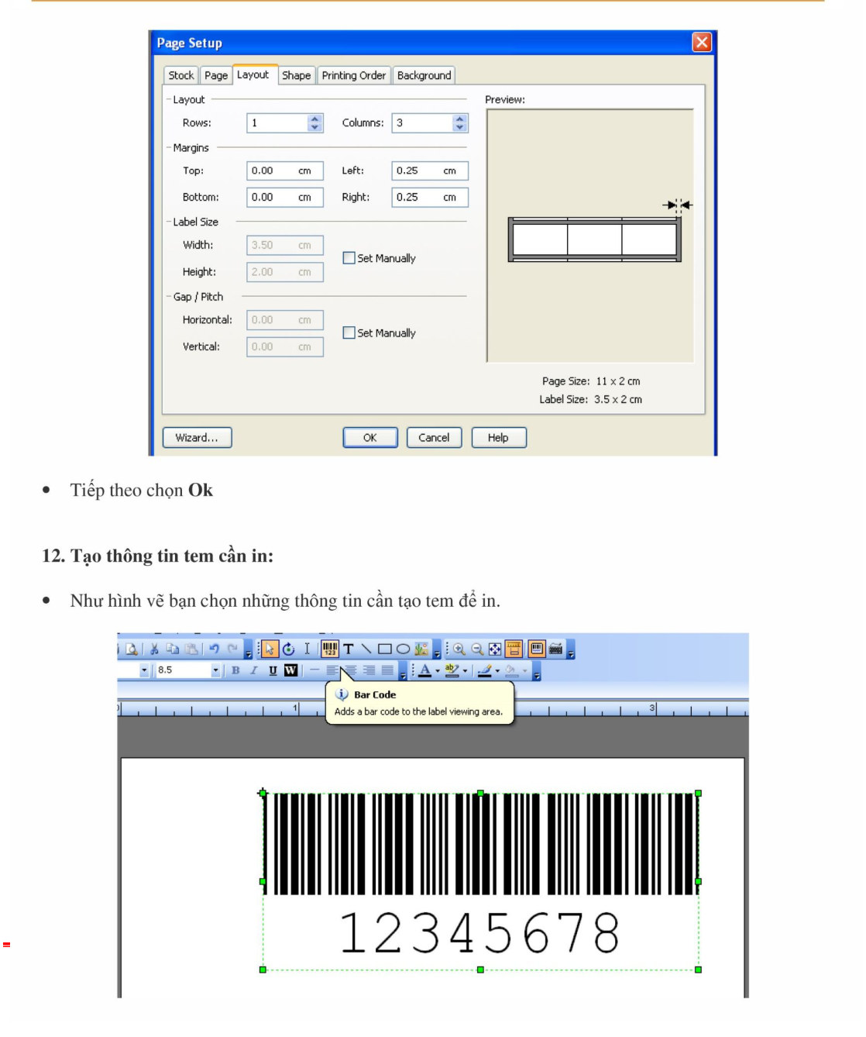Click Cancel in Page Setup
The image size is (866, 1037).
tap(434, 438)
